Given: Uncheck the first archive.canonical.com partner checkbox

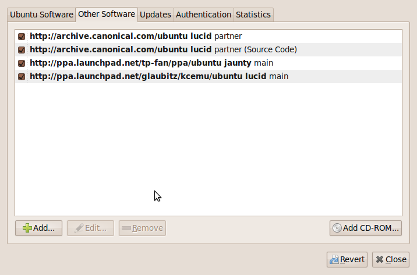Looking at the screenshot, I should pos(22,37).
